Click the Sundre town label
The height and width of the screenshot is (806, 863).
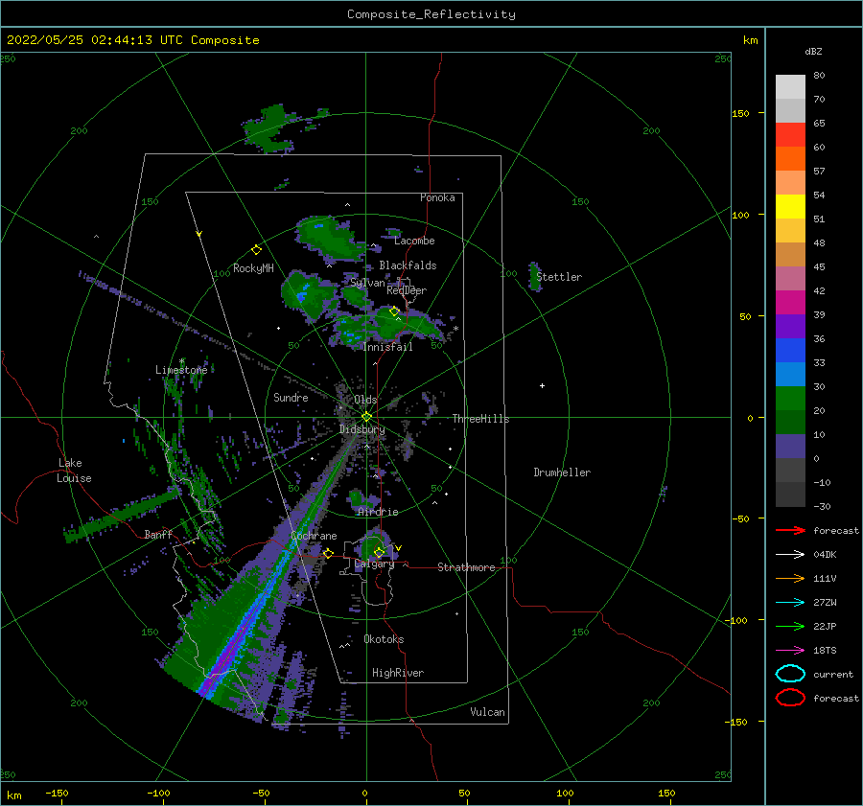pos(291,398)
